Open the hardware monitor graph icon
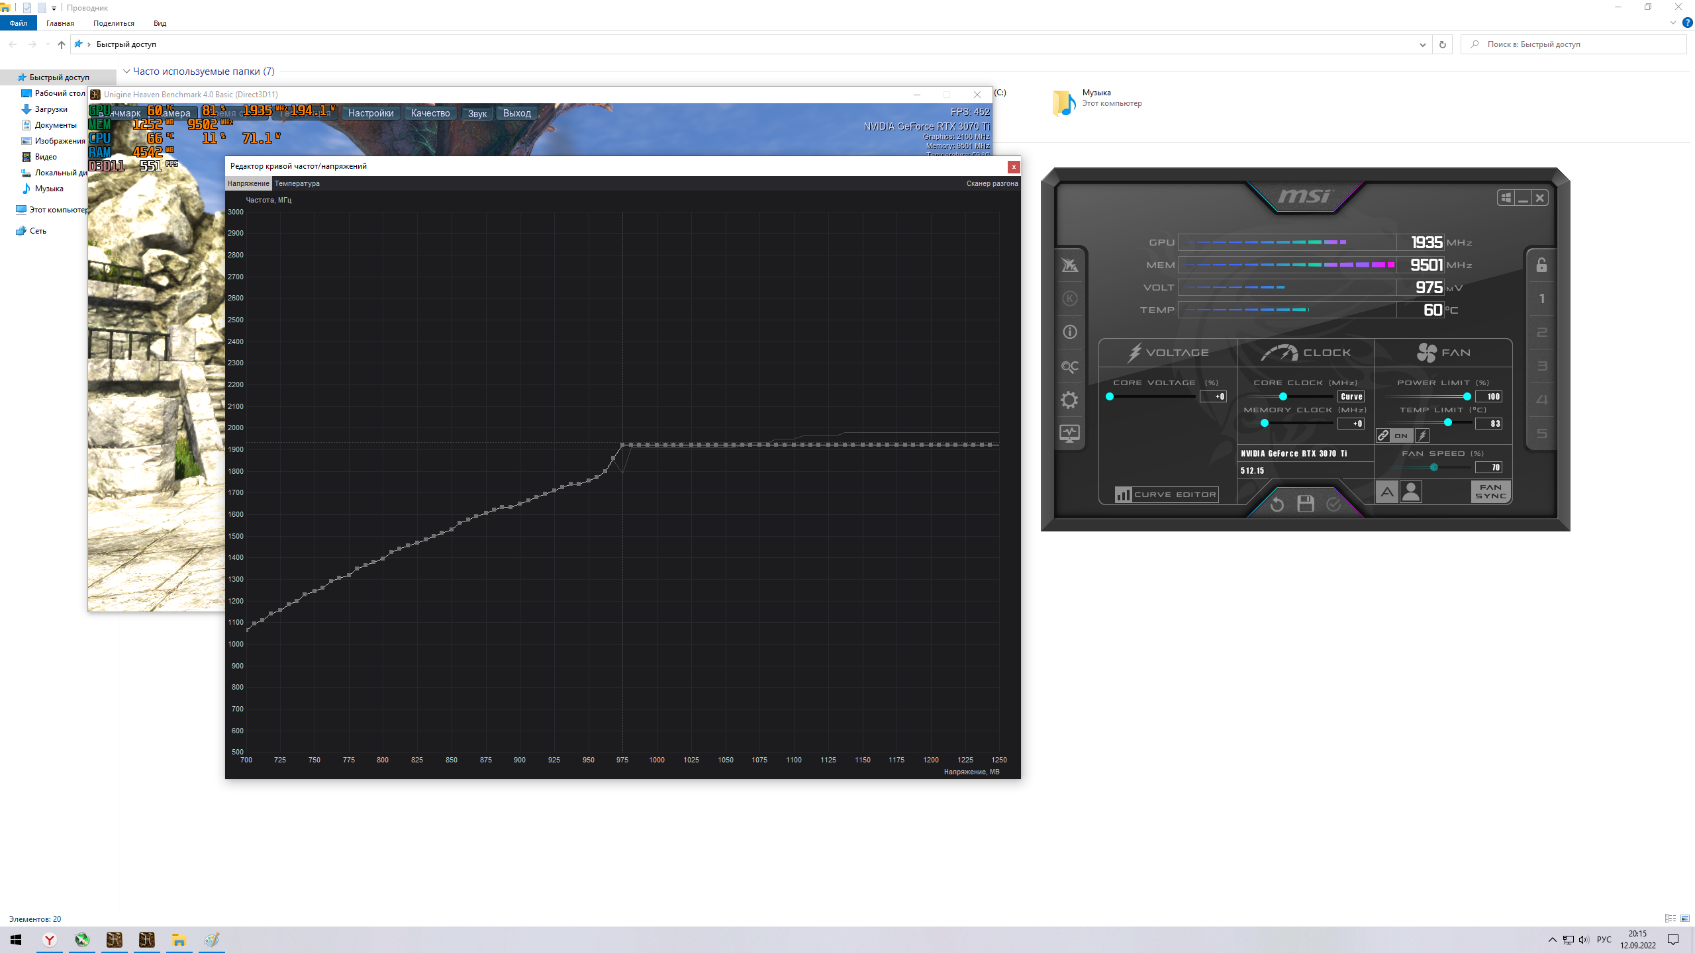1695x953 pixels. pyautogui.click(x=1070, y=433)
